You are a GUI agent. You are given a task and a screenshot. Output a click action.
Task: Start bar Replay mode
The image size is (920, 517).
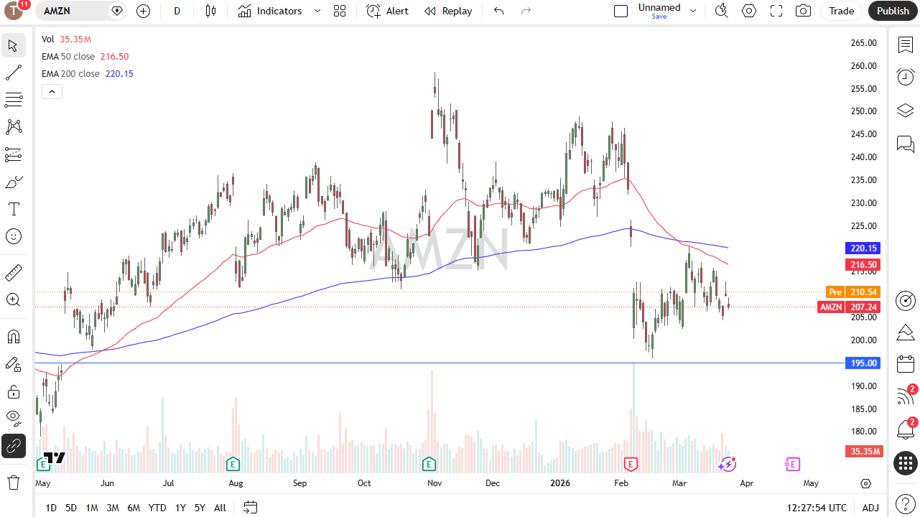448,11
